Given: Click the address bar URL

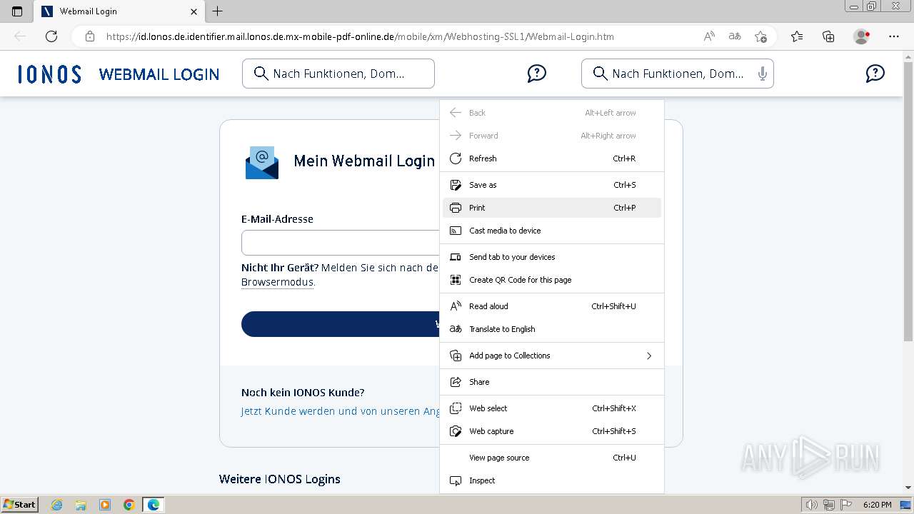Looking at the screenshot, I should click(x=360, y=36).
